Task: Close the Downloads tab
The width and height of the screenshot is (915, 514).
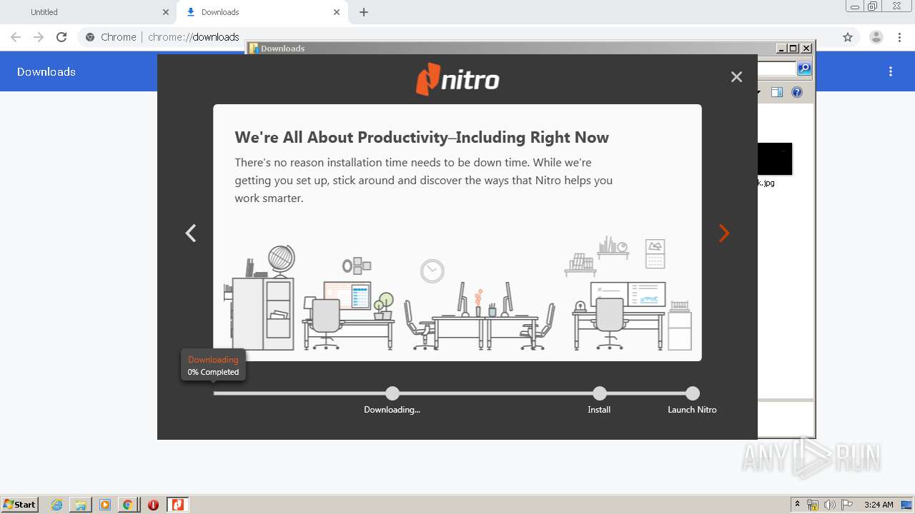Action: coord(337,12)
